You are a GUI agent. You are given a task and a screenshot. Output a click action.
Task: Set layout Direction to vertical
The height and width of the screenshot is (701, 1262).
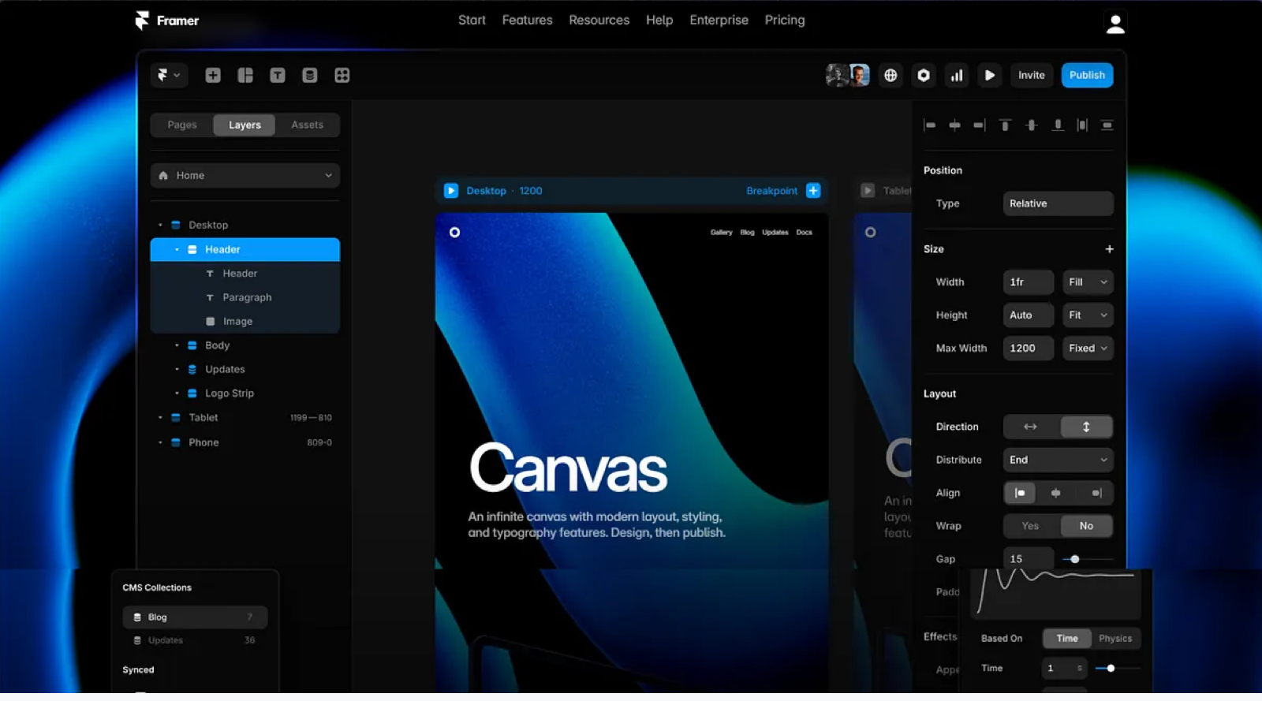[1086, 427]
